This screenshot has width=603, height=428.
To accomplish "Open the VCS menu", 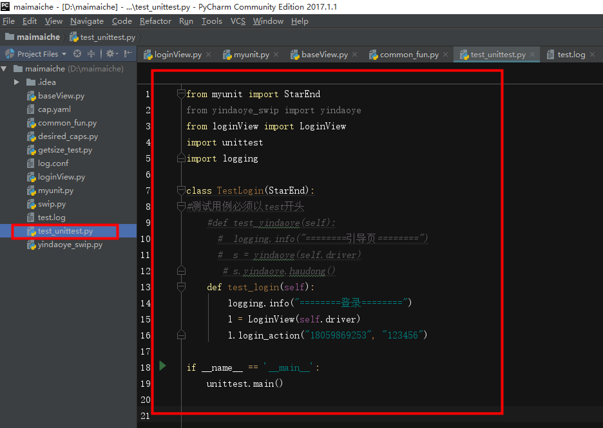I will [238, 21].
